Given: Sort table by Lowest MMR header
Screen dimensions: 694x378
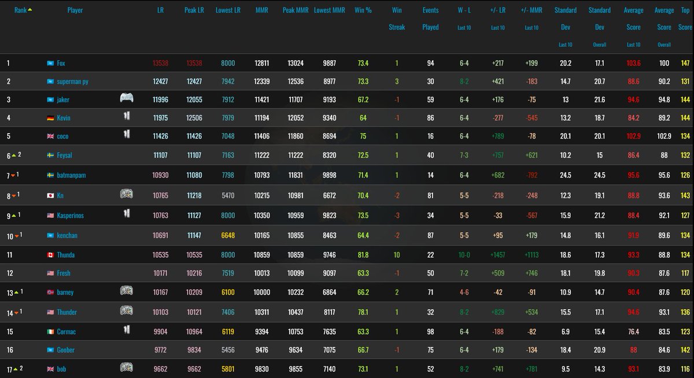Looking at the screenshot, I should point(330,10).
